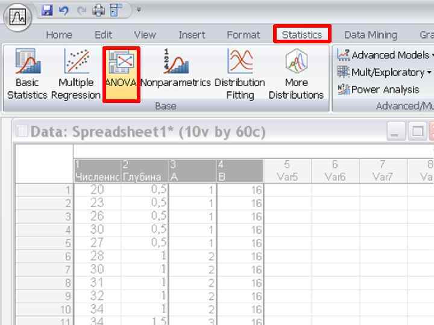Click column A cell in row 6
This screenshot has height=325, width=434.
pos(193,256)
